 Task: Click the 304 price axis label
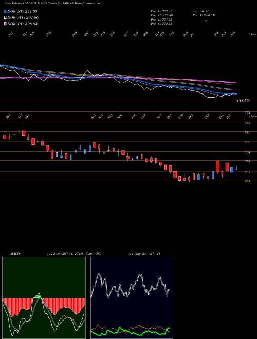click(248, 152)
